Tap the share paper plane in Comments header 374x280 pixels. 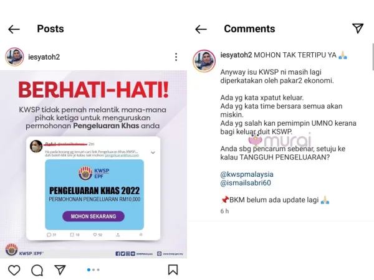[x=358, y=29]
